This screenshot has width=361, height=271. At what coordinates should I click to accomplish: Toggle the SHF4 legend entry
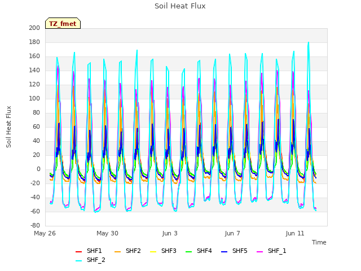(x=199, y=251)
